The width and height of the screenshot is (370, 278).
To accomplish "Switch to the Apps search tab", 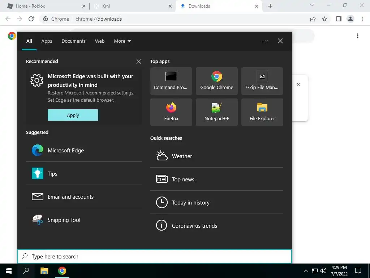I will pos(47,41).
